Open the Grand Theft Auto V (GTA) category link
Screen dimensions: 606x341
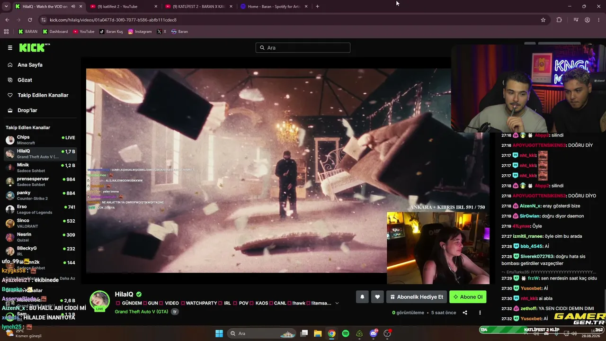[142, 312]
